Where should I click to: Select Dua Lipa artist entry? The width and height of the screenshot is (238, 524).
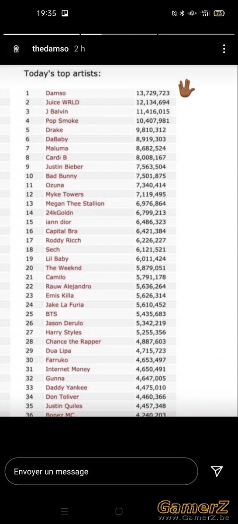pos(58,351)
